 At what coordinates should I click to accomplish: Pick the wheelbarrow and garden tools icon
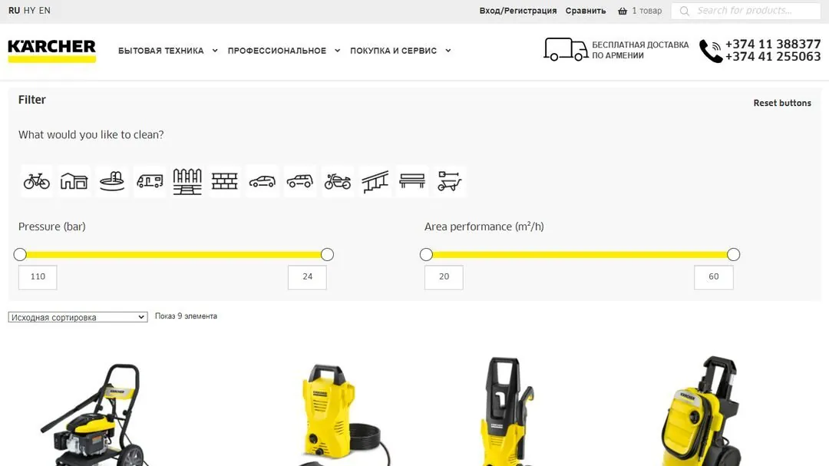point(450,181)
